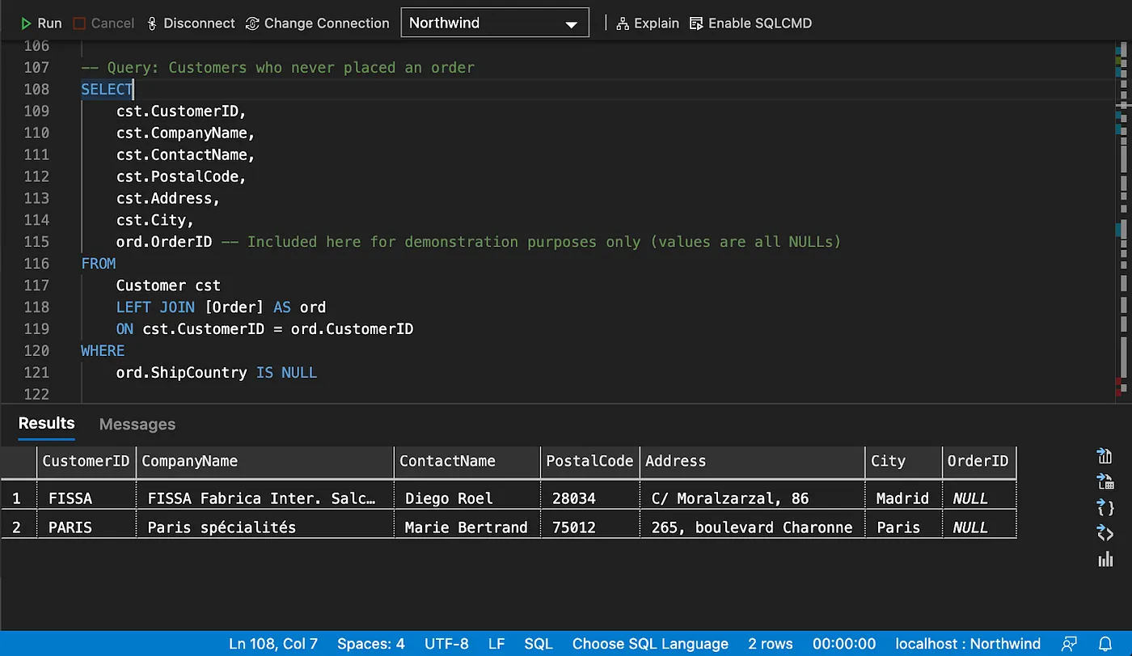This screenshot has width=1132, height=656.
Task: Save results as XML icon
Action: 1105,533
